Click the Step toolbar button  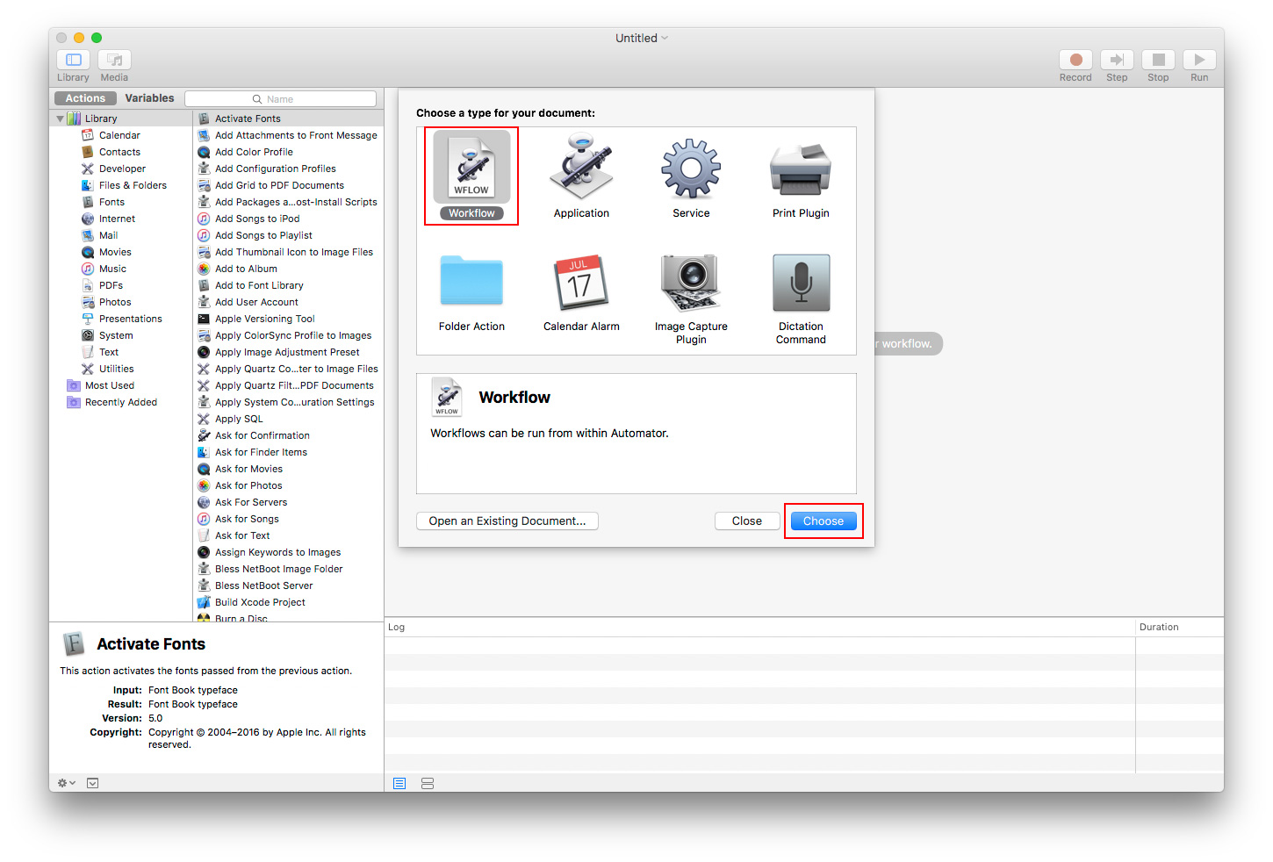[x=1117, y=60]
